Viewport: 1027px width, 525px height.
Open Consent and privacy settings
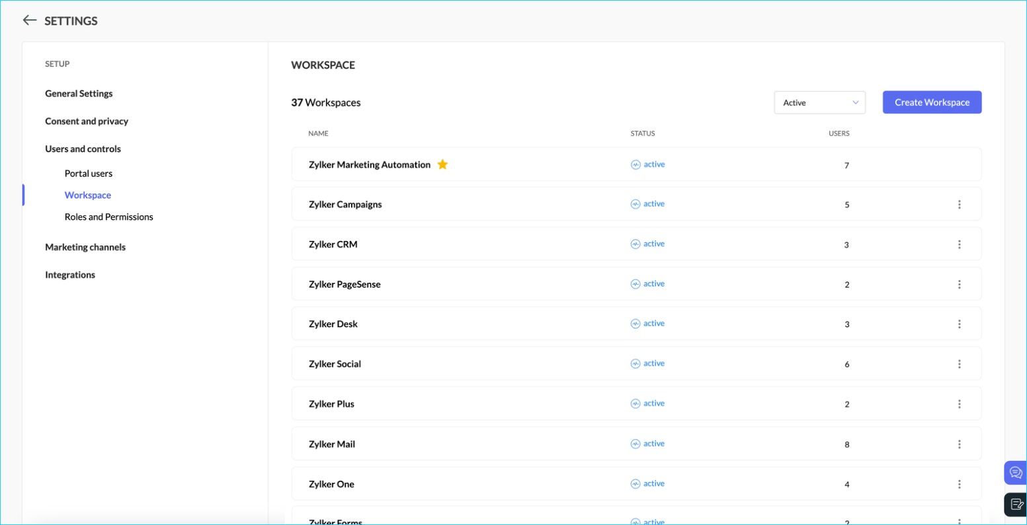87,122
